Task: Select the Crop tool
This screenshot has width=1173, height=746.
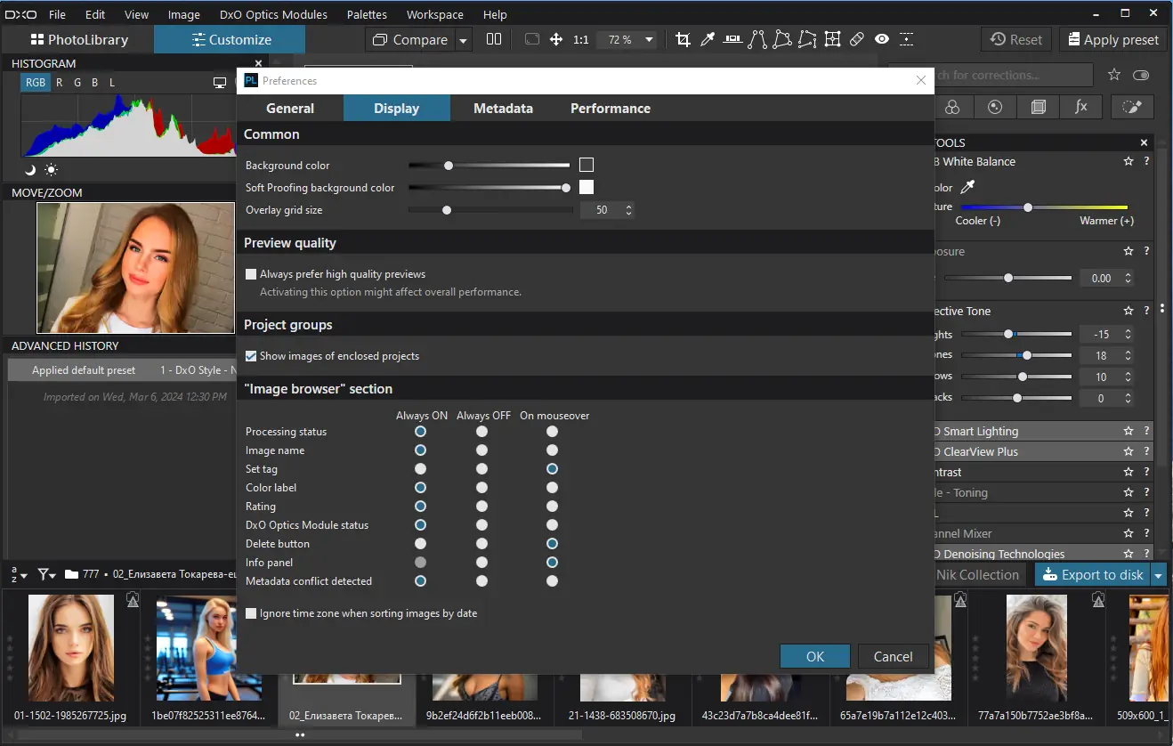Action: [683, 39]
